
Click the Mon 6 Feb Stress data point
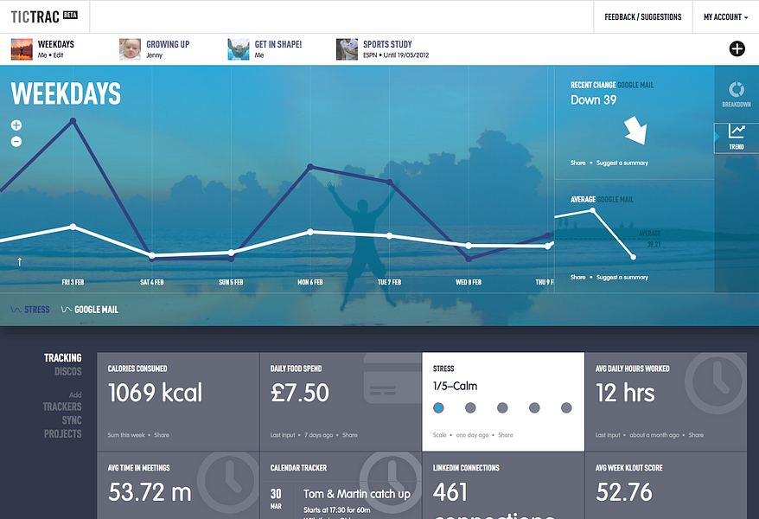(x=310, y=168)
